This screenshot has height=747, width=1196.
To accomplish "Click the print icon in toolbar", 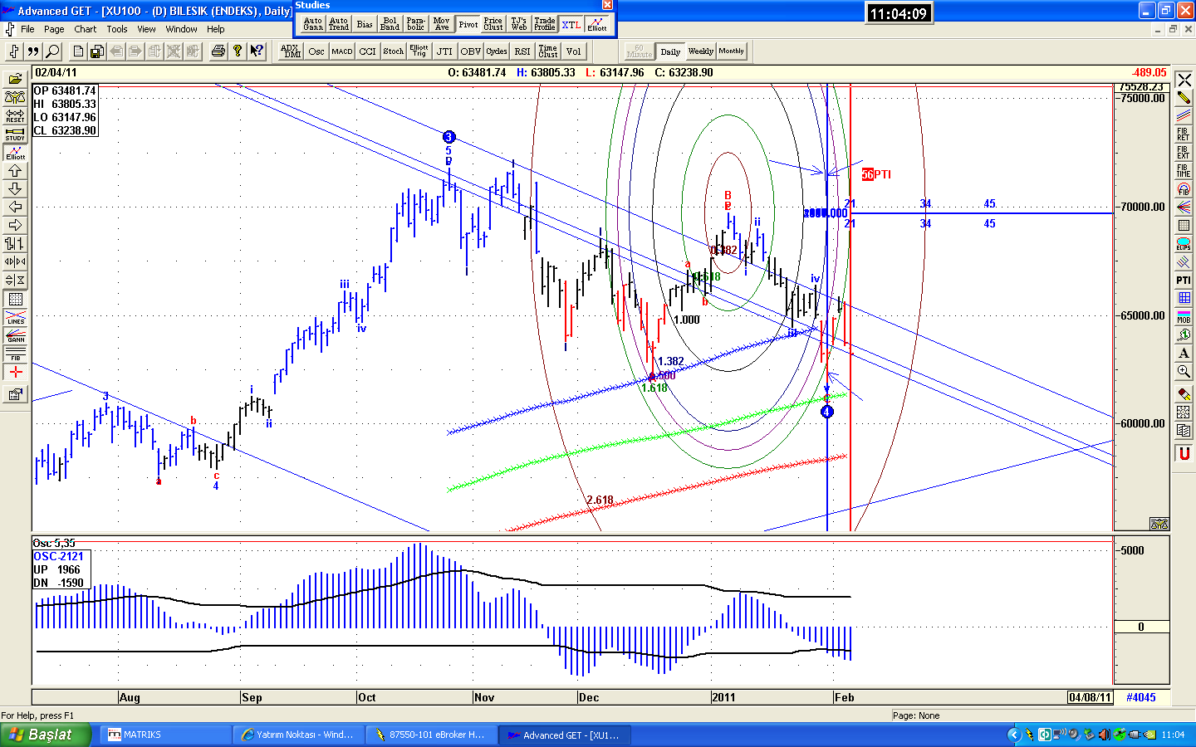I will tap(218, 51).
